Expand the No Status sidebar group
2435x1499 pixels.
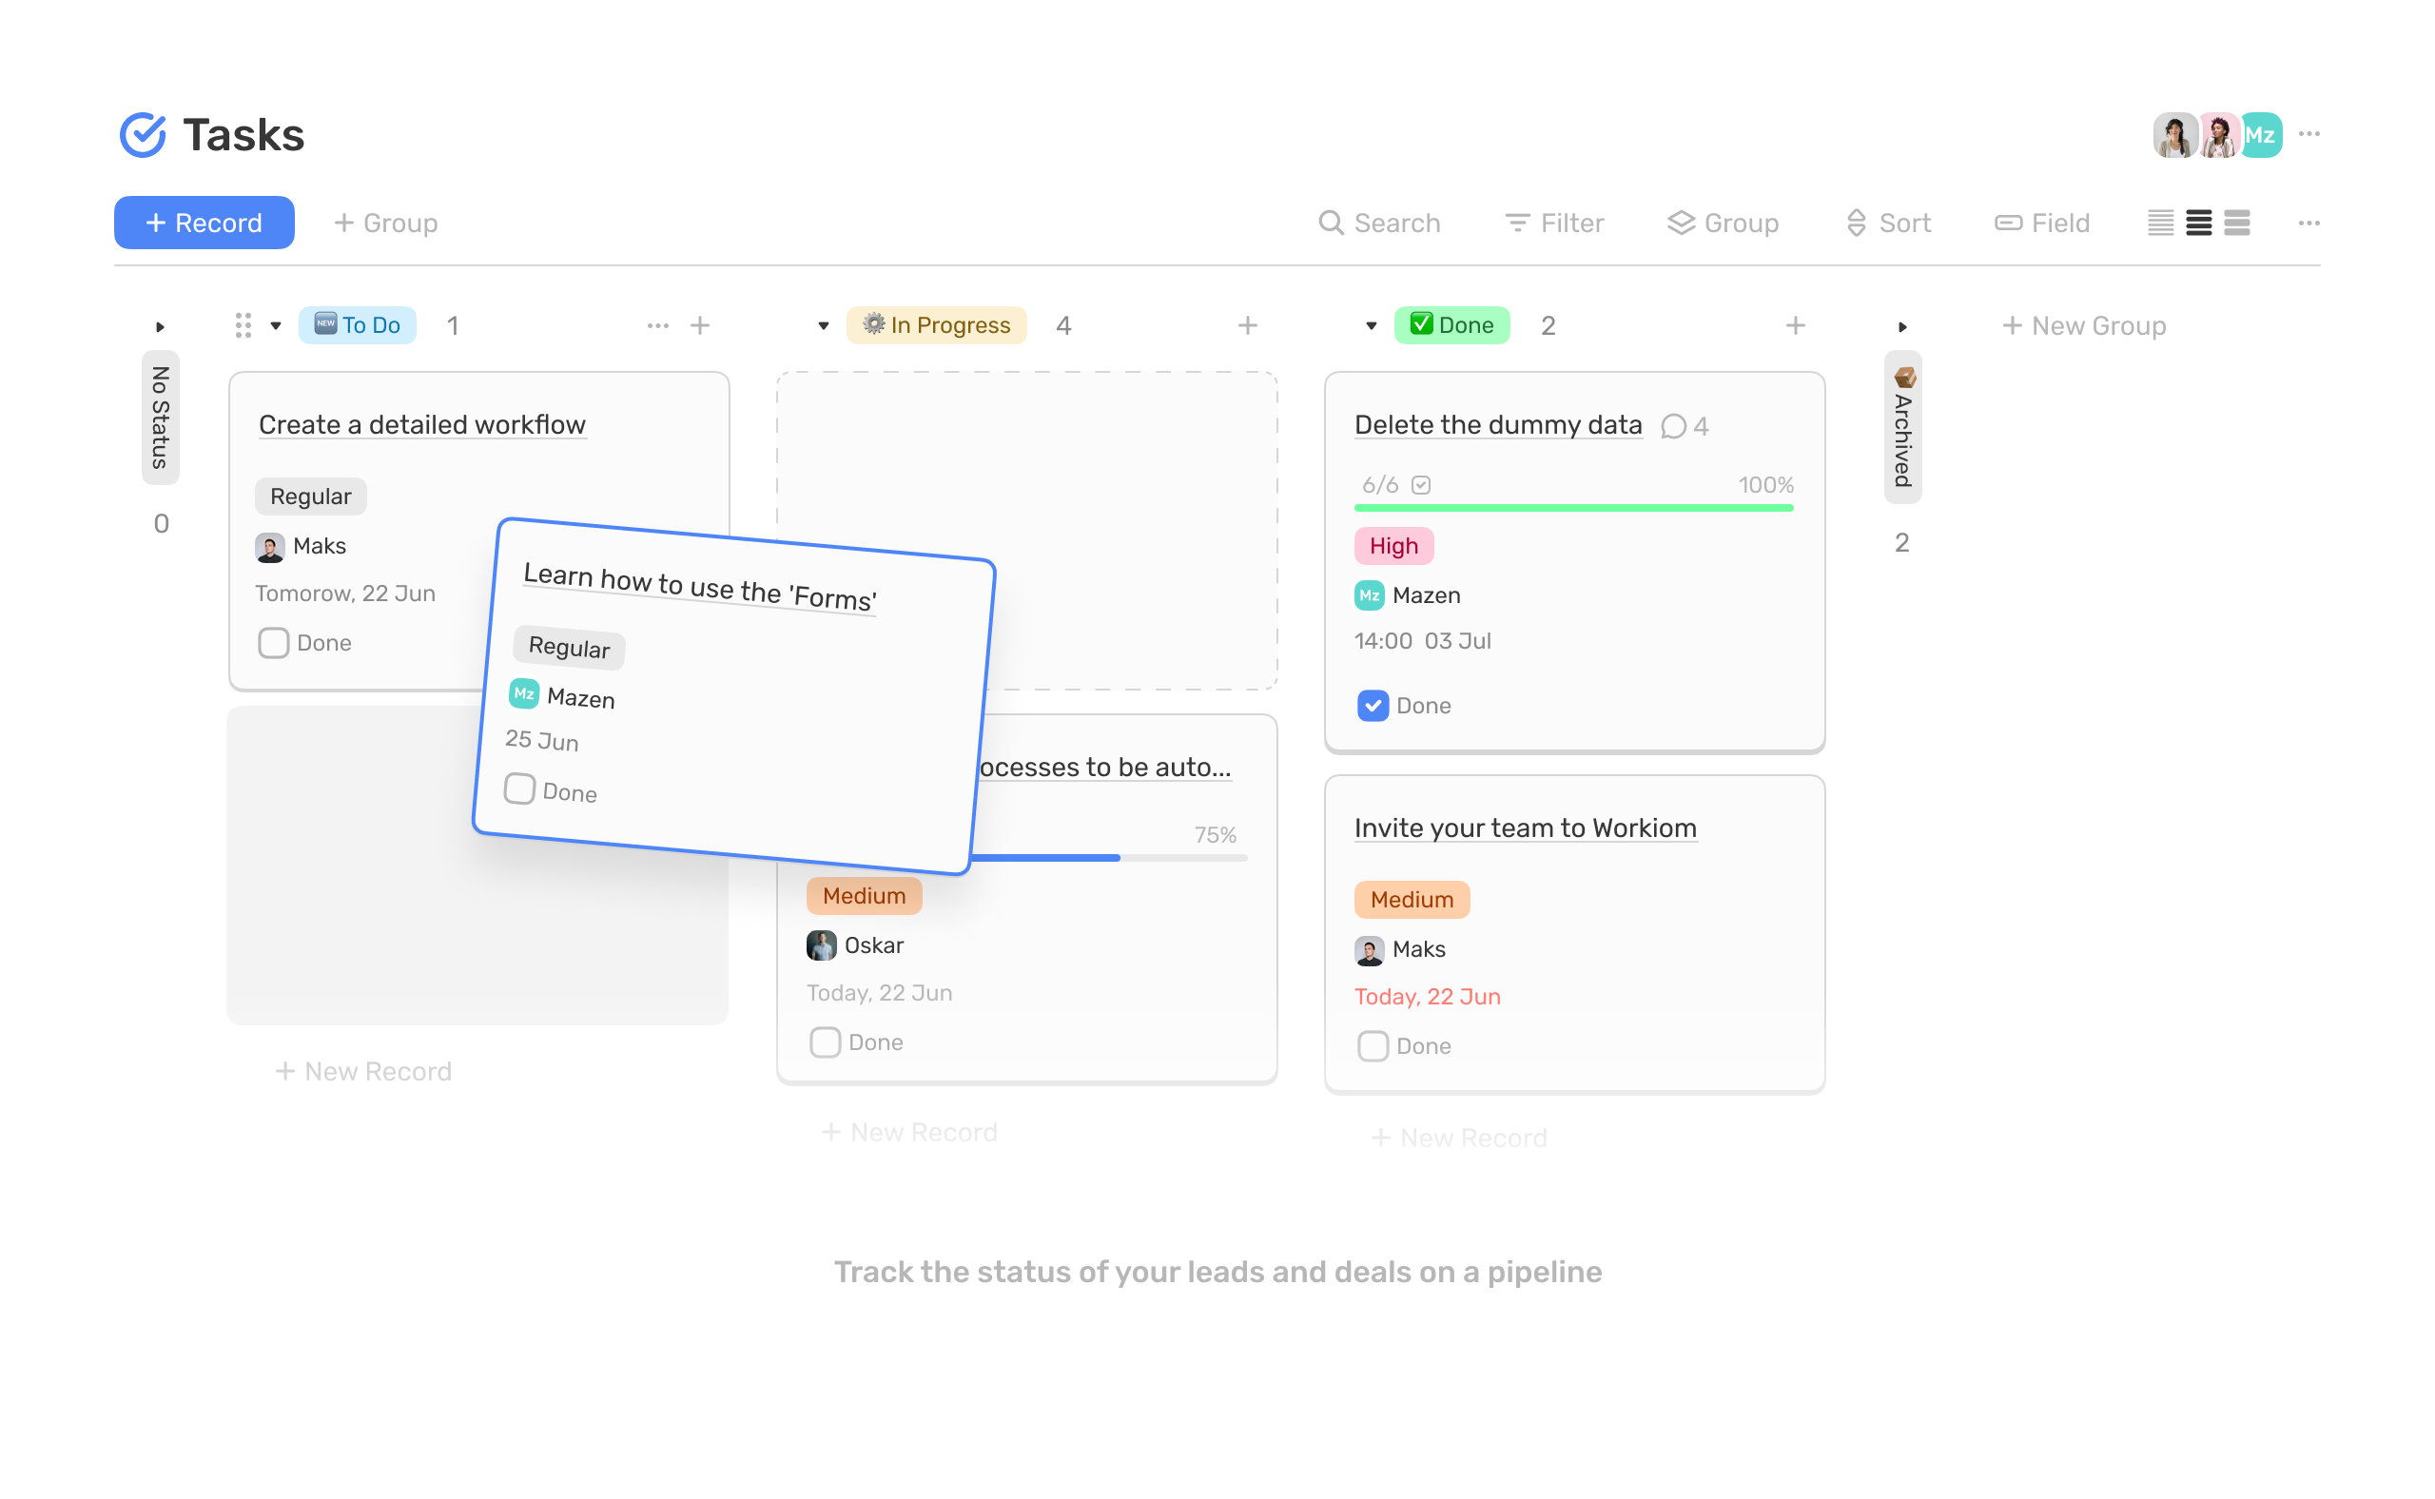click(162, 325)
